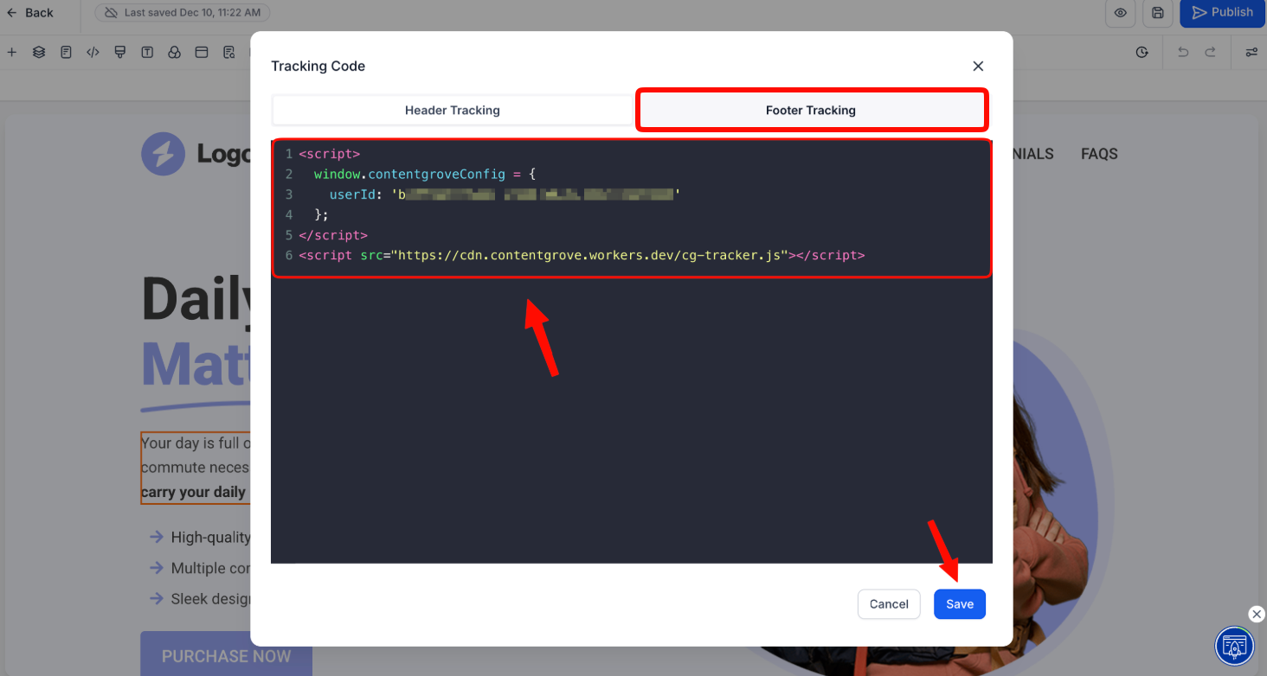The width and height of the screenshot is (1267, 676).
Task: Click the window layout icon in toolbar
Action: coord(202,53)
